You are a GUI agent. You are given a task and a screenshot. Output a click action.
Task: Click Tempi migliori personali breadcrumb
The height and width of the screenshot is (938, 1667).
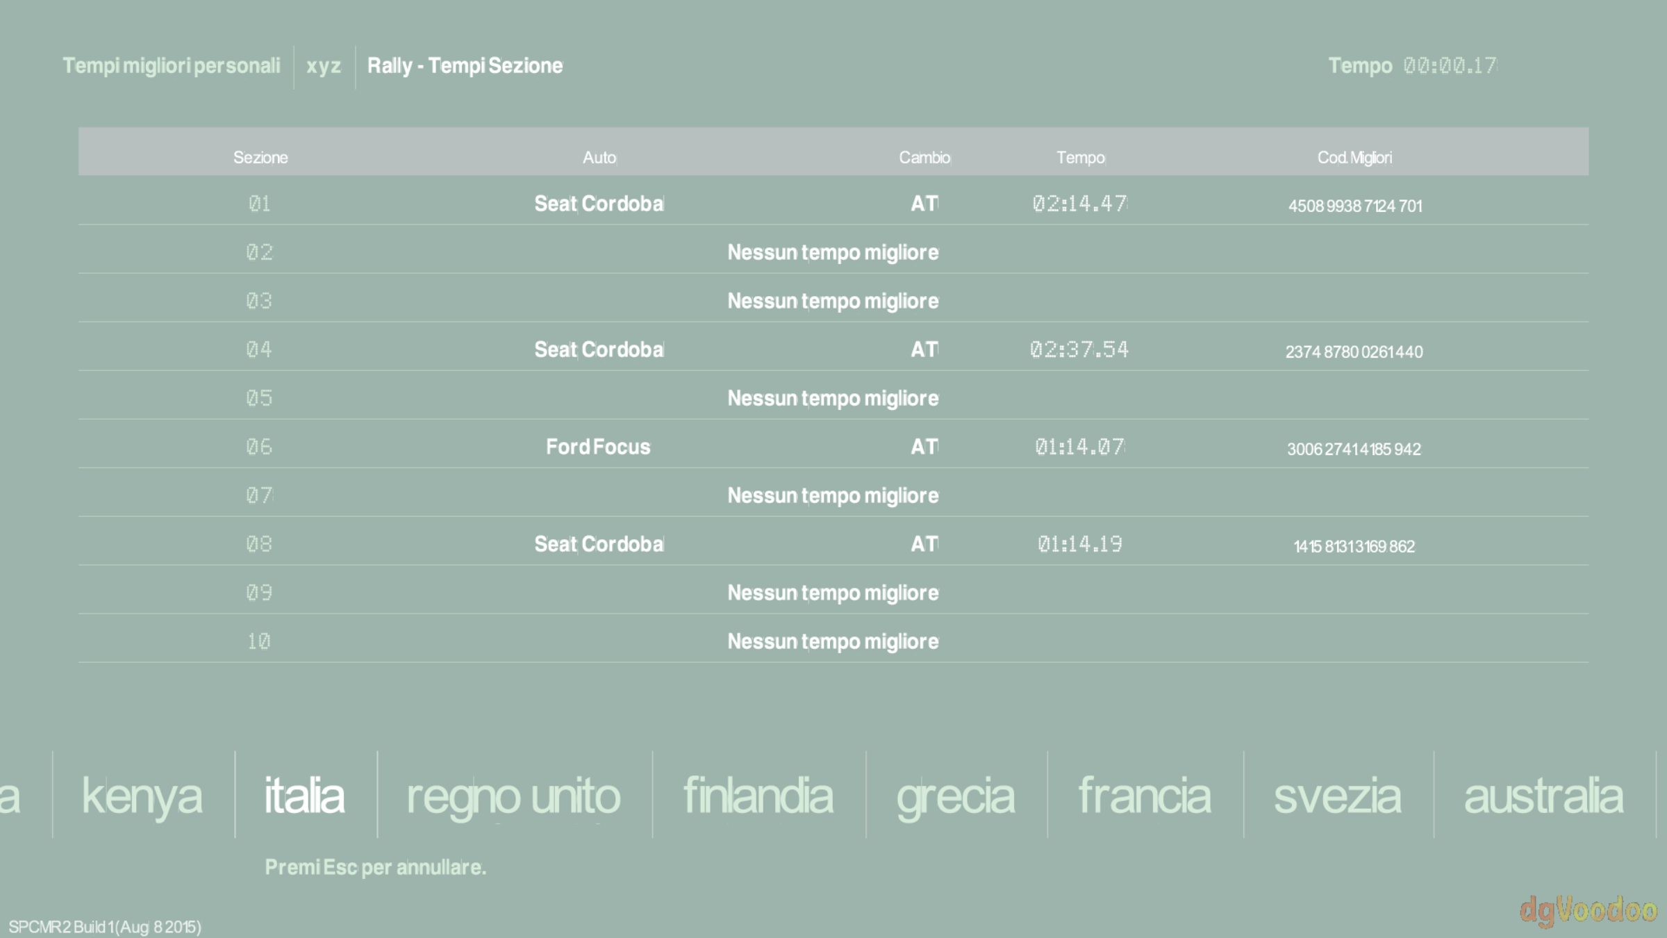coord(172,66)
